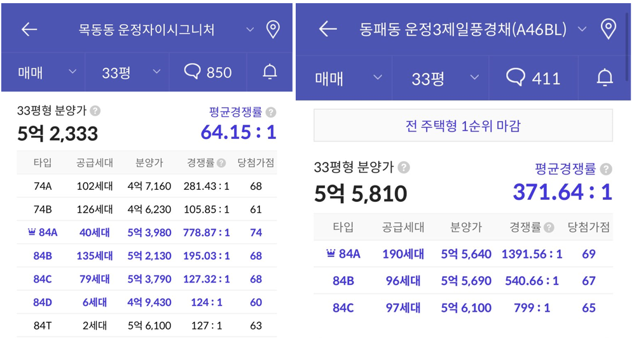Click 공급세대 6세대

(95, 302)
